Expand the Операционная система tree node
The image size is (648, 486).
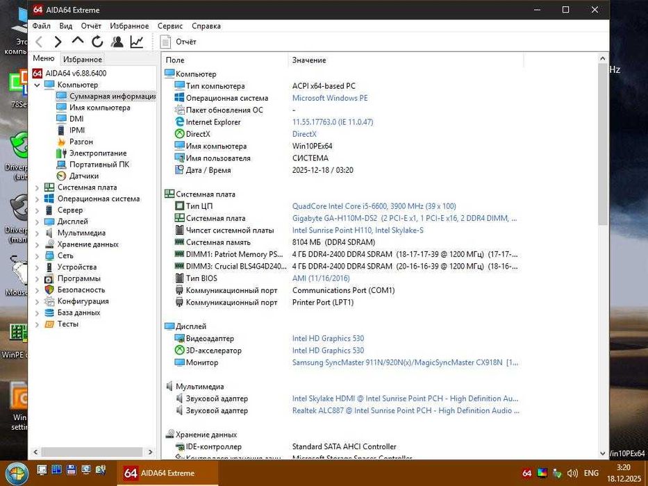click(x=38, y=199)
